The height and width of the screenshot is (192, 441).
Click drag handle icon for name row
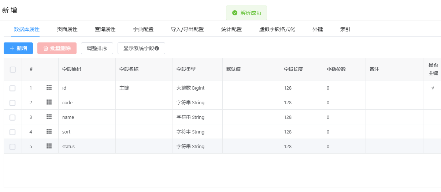coord(49,117)
